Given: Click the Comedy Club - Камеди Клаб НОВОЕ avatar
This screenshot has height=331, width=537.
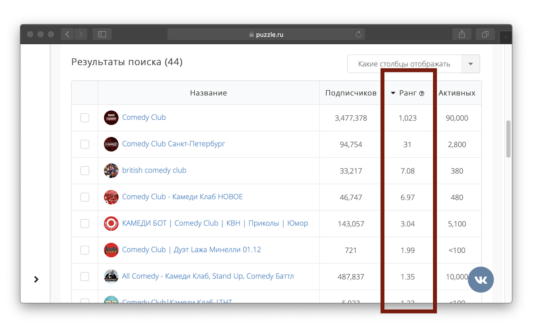Looking at the screenshot, I should click(x=111, y=197).
